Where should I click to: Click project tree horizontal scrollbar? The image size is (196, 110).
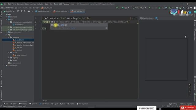coord(15,101)
